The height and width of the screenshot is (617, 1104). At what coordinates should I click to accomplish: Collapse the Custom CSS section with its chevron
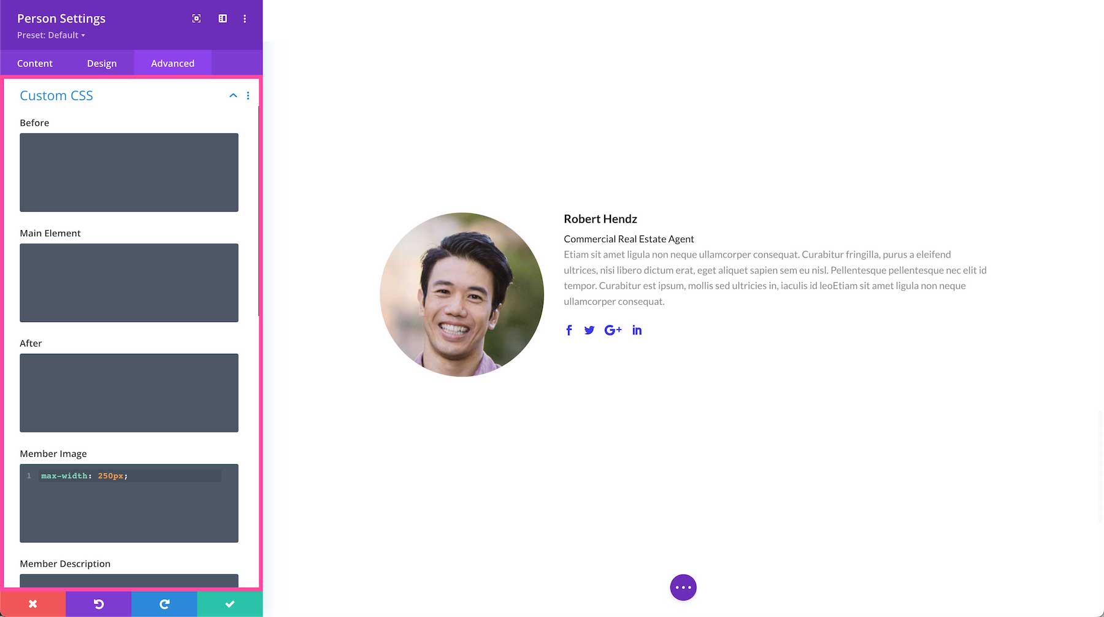pyautogui.click(x=233, y=96)
